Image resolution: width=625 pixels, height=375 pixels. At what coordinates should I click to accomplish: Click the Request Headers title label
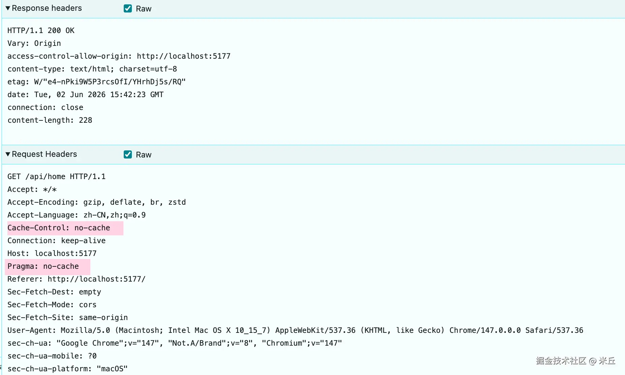tap(44, 154)
